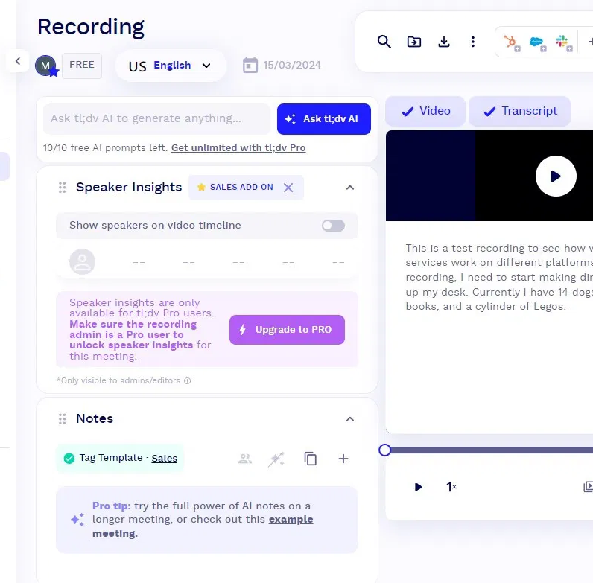Toggle Show speakers on video timeline

(x=333, y=226)
